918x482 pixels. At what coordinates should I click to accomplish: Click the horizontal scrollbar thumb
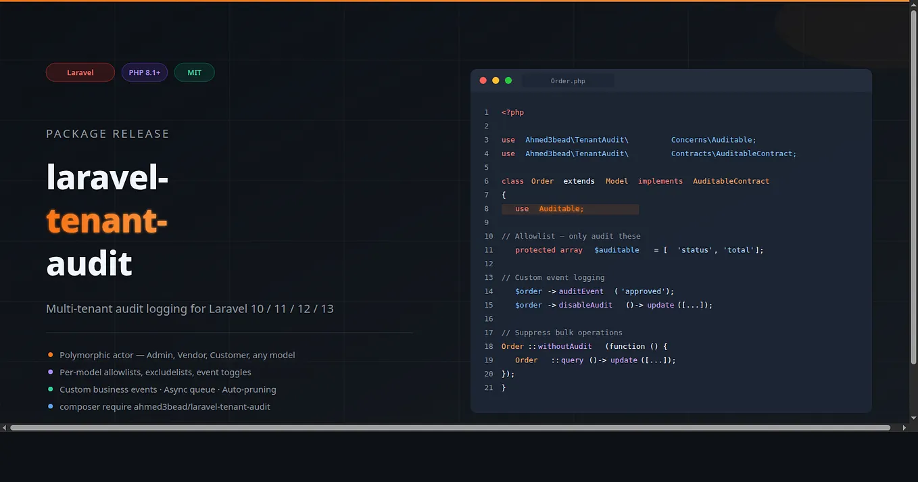450,428
